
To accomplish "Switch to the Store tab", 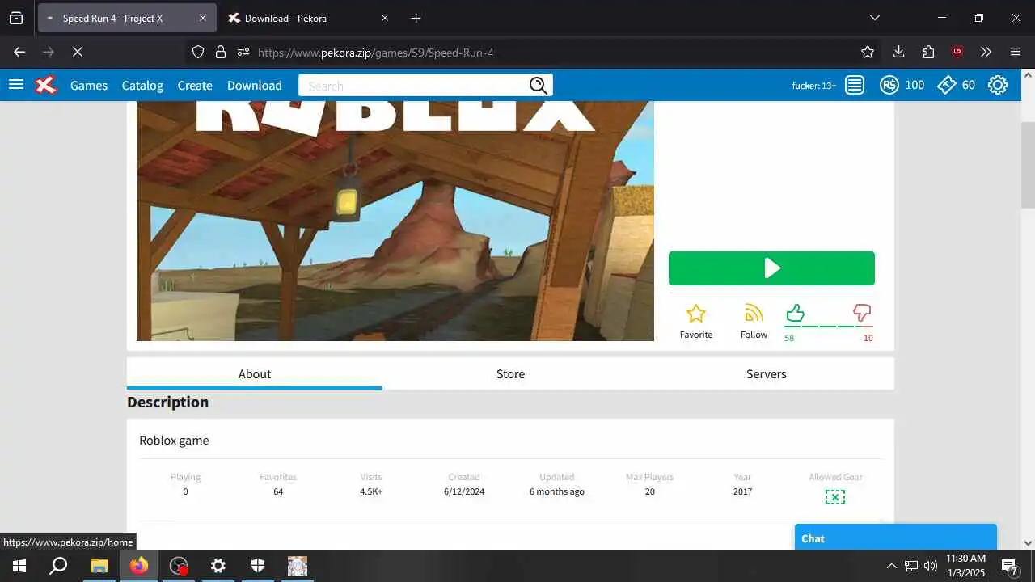I will point(510,373).
